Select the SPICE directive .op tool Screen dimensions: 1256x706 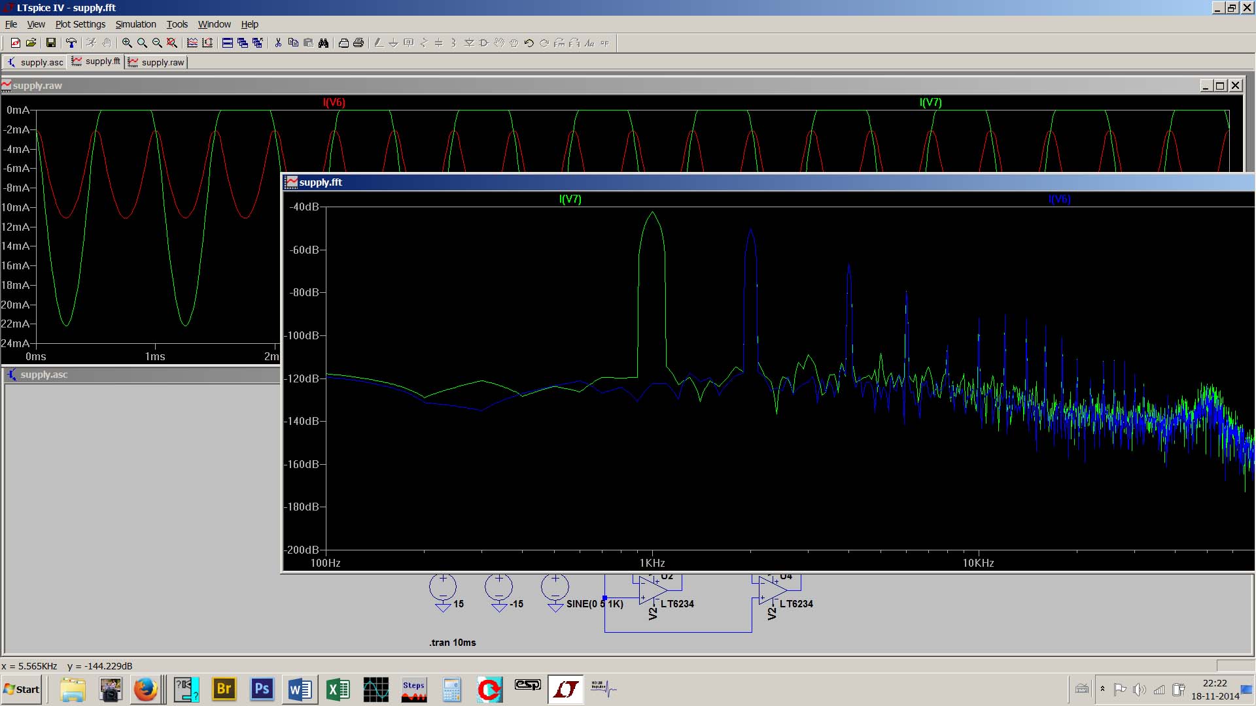pyautogui.click(x=604, y=43)
